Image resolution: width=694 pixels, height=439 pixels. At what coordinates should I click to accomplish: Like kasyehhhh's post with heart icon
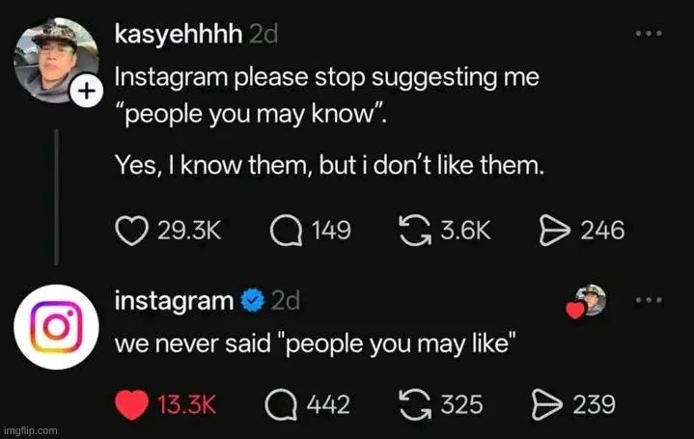click(x=130, y=231)
